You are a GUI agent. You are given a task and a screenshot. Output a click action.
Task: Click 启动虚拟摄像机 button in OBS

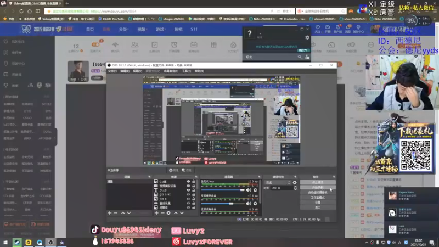[318, 193]
